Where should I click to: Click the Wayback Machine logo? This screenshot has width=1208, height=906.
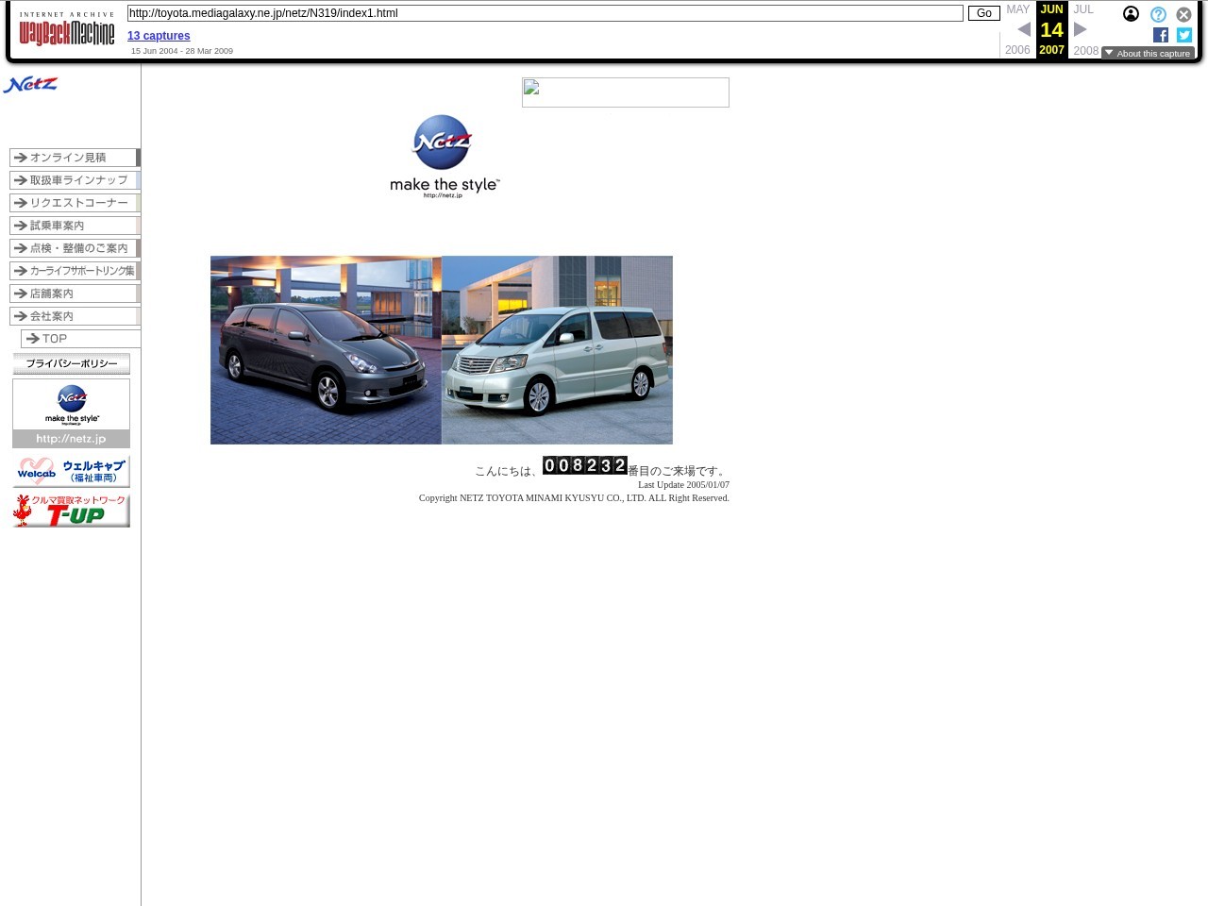(66, 29)
